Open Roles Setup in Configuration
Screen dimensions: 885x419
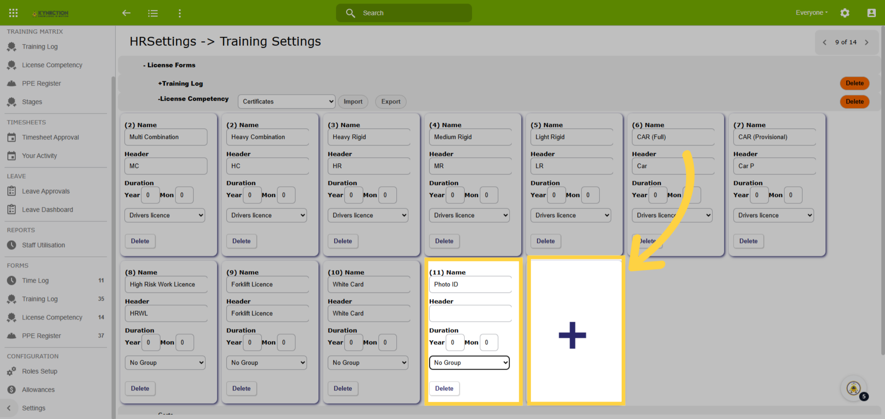point(39,371)
